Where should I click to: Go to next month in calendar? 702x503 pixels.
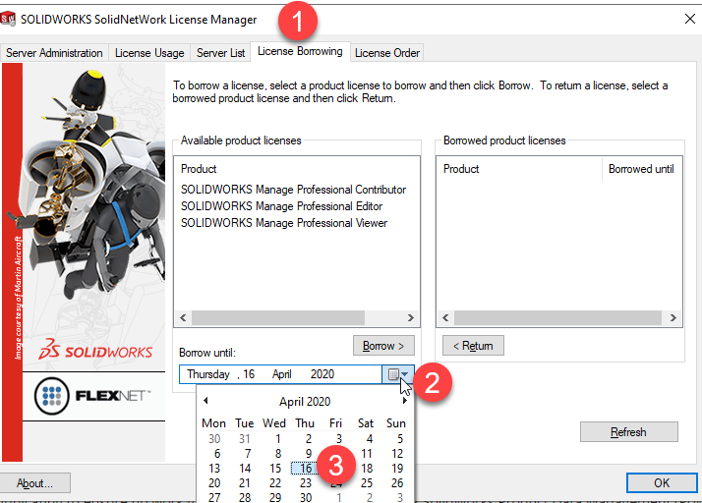[404, 401]
